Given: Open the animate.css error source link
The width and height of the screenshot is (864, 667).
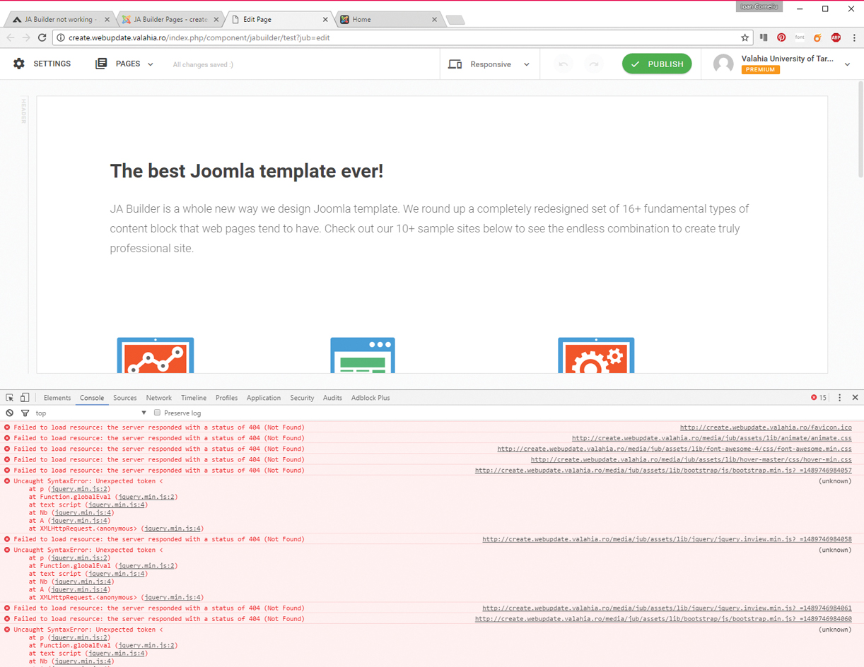Looking at the screenshot, I should point(712,438).
